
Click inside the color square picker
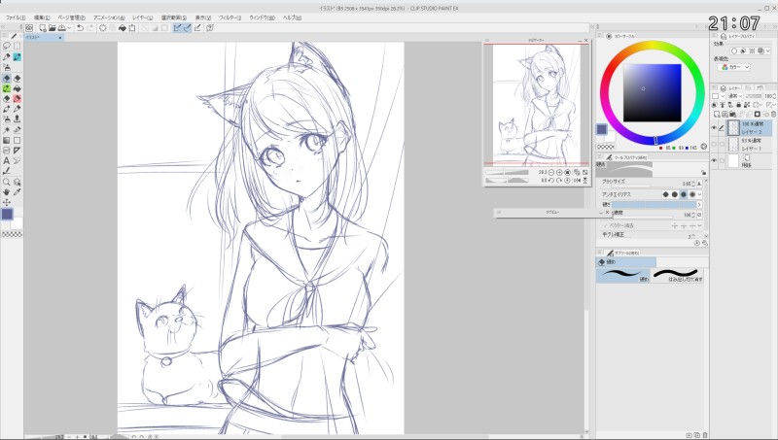[x=652, y=92]
